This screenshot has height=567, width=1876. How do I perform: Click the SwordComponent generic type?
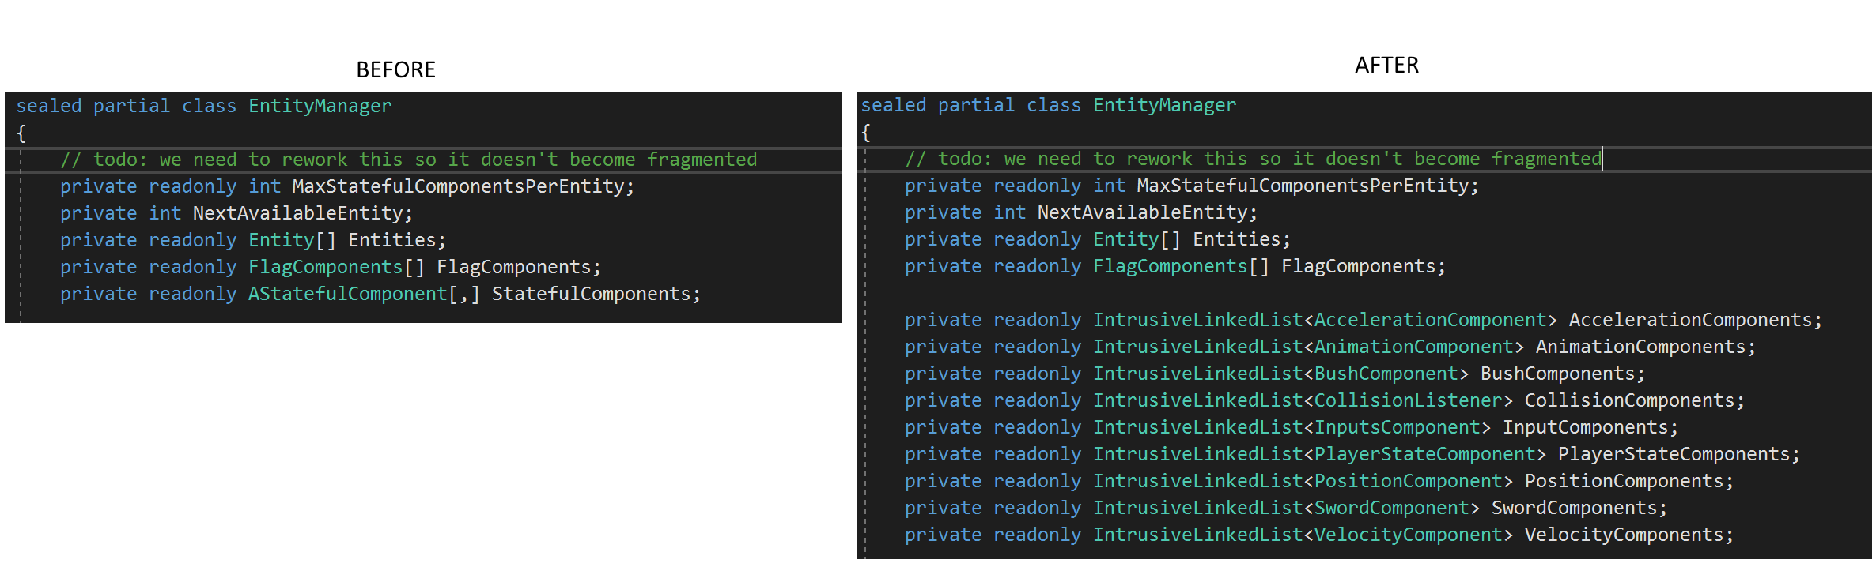point(1391,508)
